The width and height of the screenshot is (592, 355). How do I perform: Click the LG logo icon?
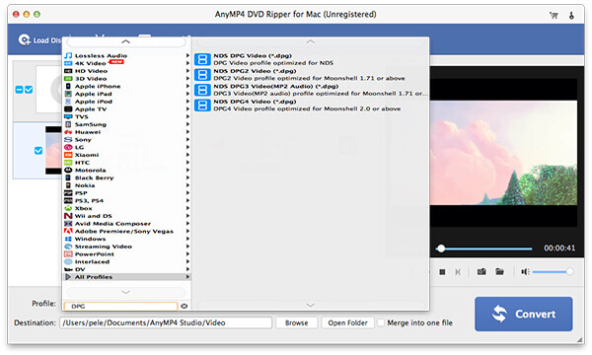[x=68, y=147]
